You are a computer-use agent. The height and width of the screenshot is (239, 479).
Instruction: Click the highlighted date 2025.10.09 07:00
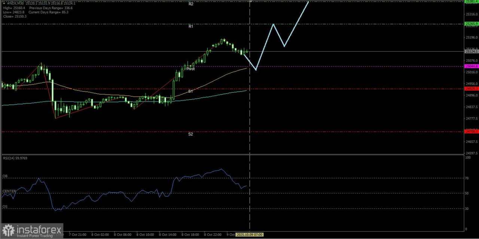coord(250,235)
